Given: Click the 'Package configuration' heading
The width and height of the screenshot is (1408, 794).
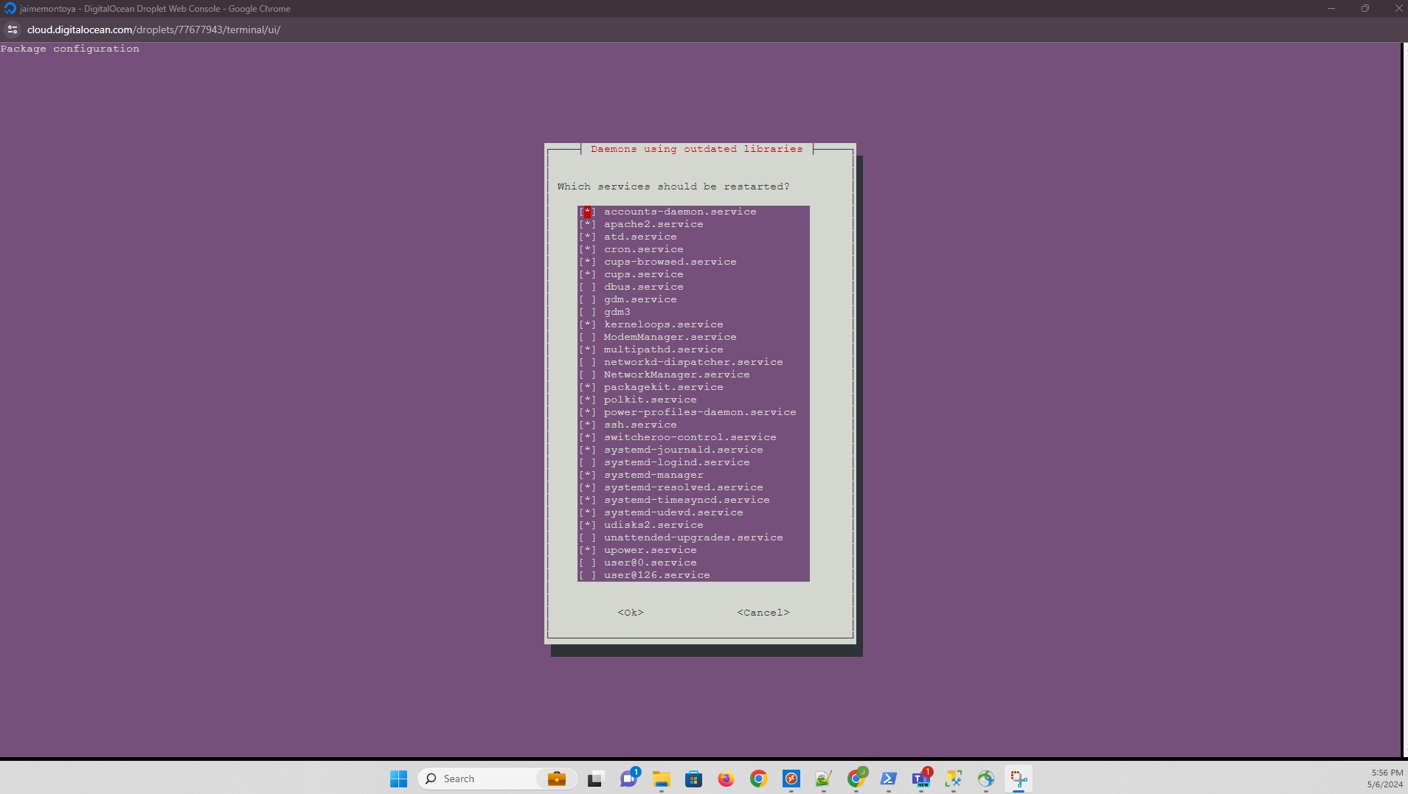Looking at the screenshot, I should pos(70,49).
